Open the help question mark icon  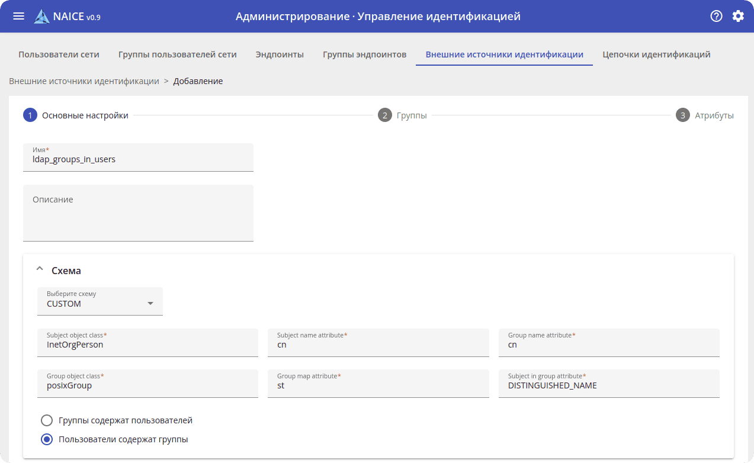tap(716, 16)
